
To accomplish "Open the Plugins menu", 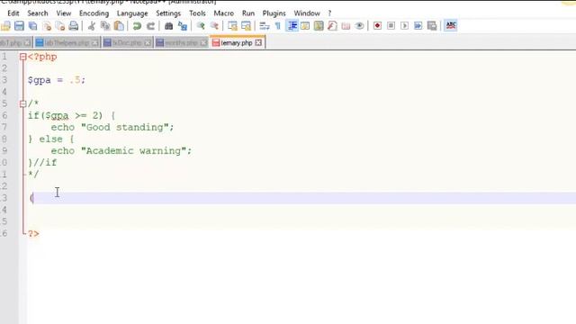I will click(x=274, y=13).
